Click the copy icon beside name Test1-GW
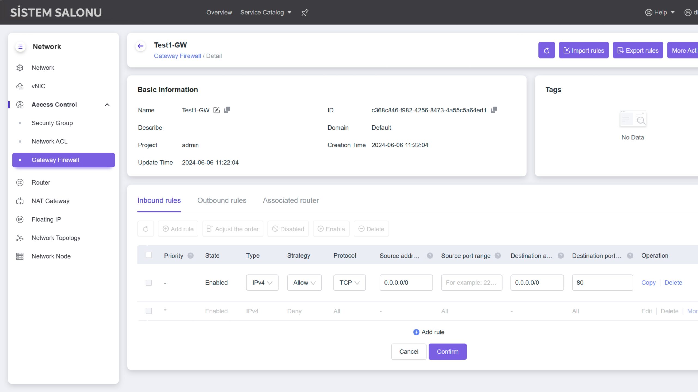 pos(227,110)
